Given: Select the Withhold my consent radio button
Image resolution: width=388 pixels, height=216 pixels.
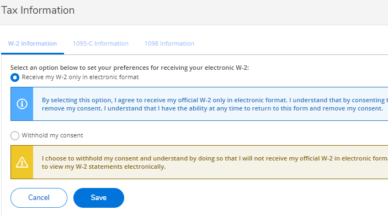Looking at the screenshot, I should click(15, 135).
